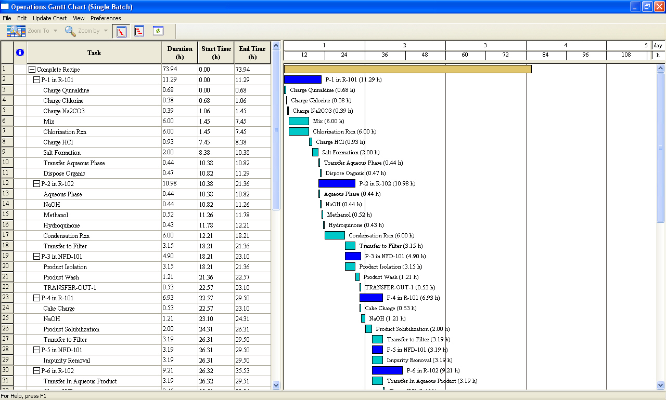Collapse the P-6 in R-102 row
Image resolution: width=666 pixels, height=400 pixels.
(x=36, y=371)
